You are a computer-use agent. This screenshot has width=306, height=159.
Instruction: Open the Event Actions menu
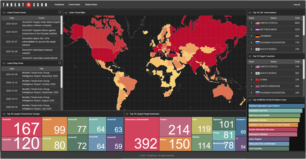[x=75, y=4]
